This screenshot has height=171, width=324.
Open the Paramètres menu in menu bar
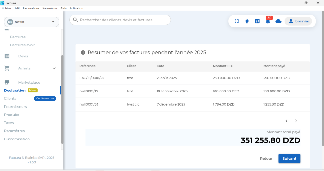50,8
